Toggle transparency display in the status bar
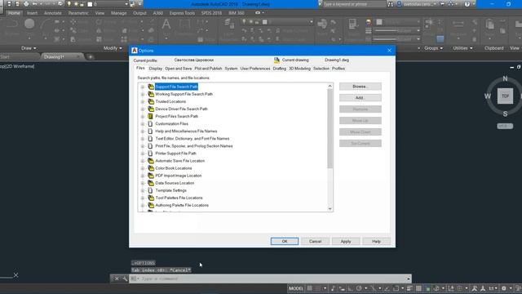This screenshot has width=522, height=294. (418, 288)
